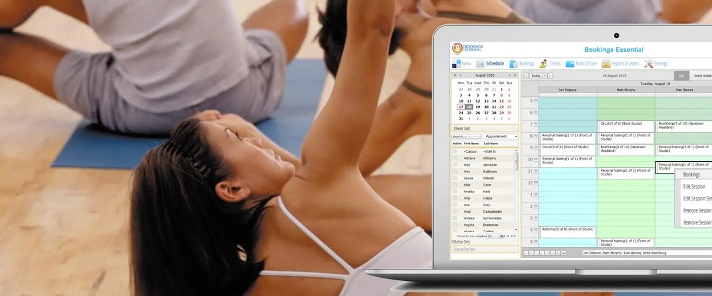Click the Bookings Essential logo

pos(467,48)
